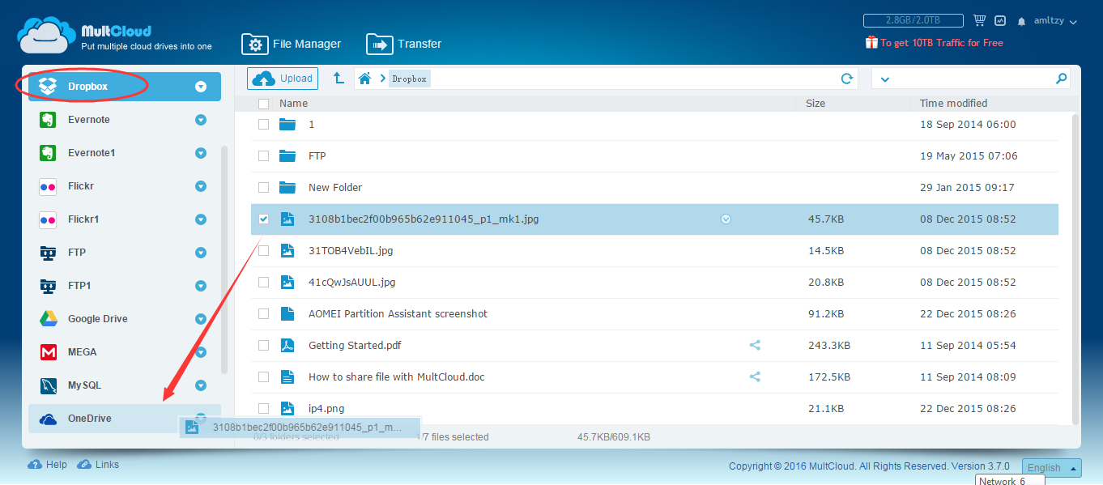Click the search input field
The image size is (1103, 485).
pos(971,79)
